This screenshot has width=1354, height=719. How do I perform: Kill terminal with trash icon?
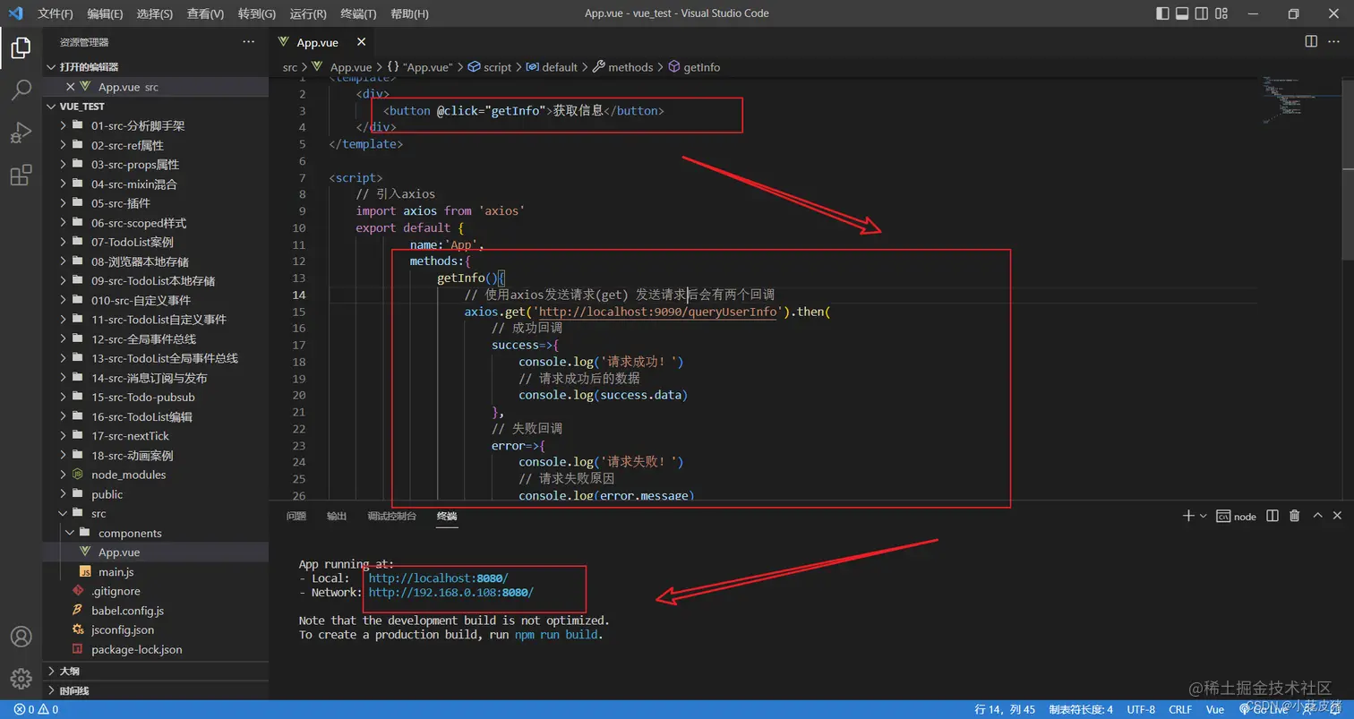pyautogui.click(x=1294, y=516)
